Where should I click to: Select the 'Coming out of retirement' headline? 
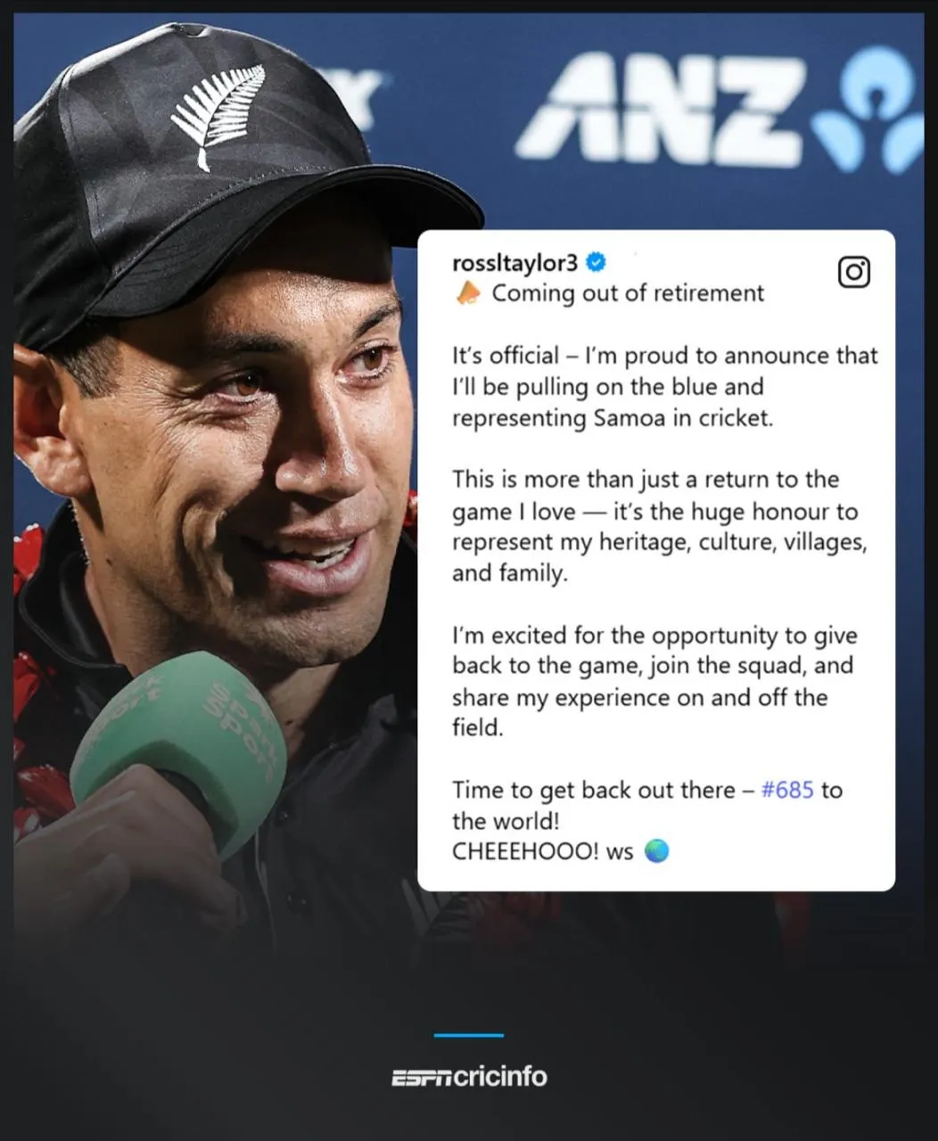click(x=628, y=293)
